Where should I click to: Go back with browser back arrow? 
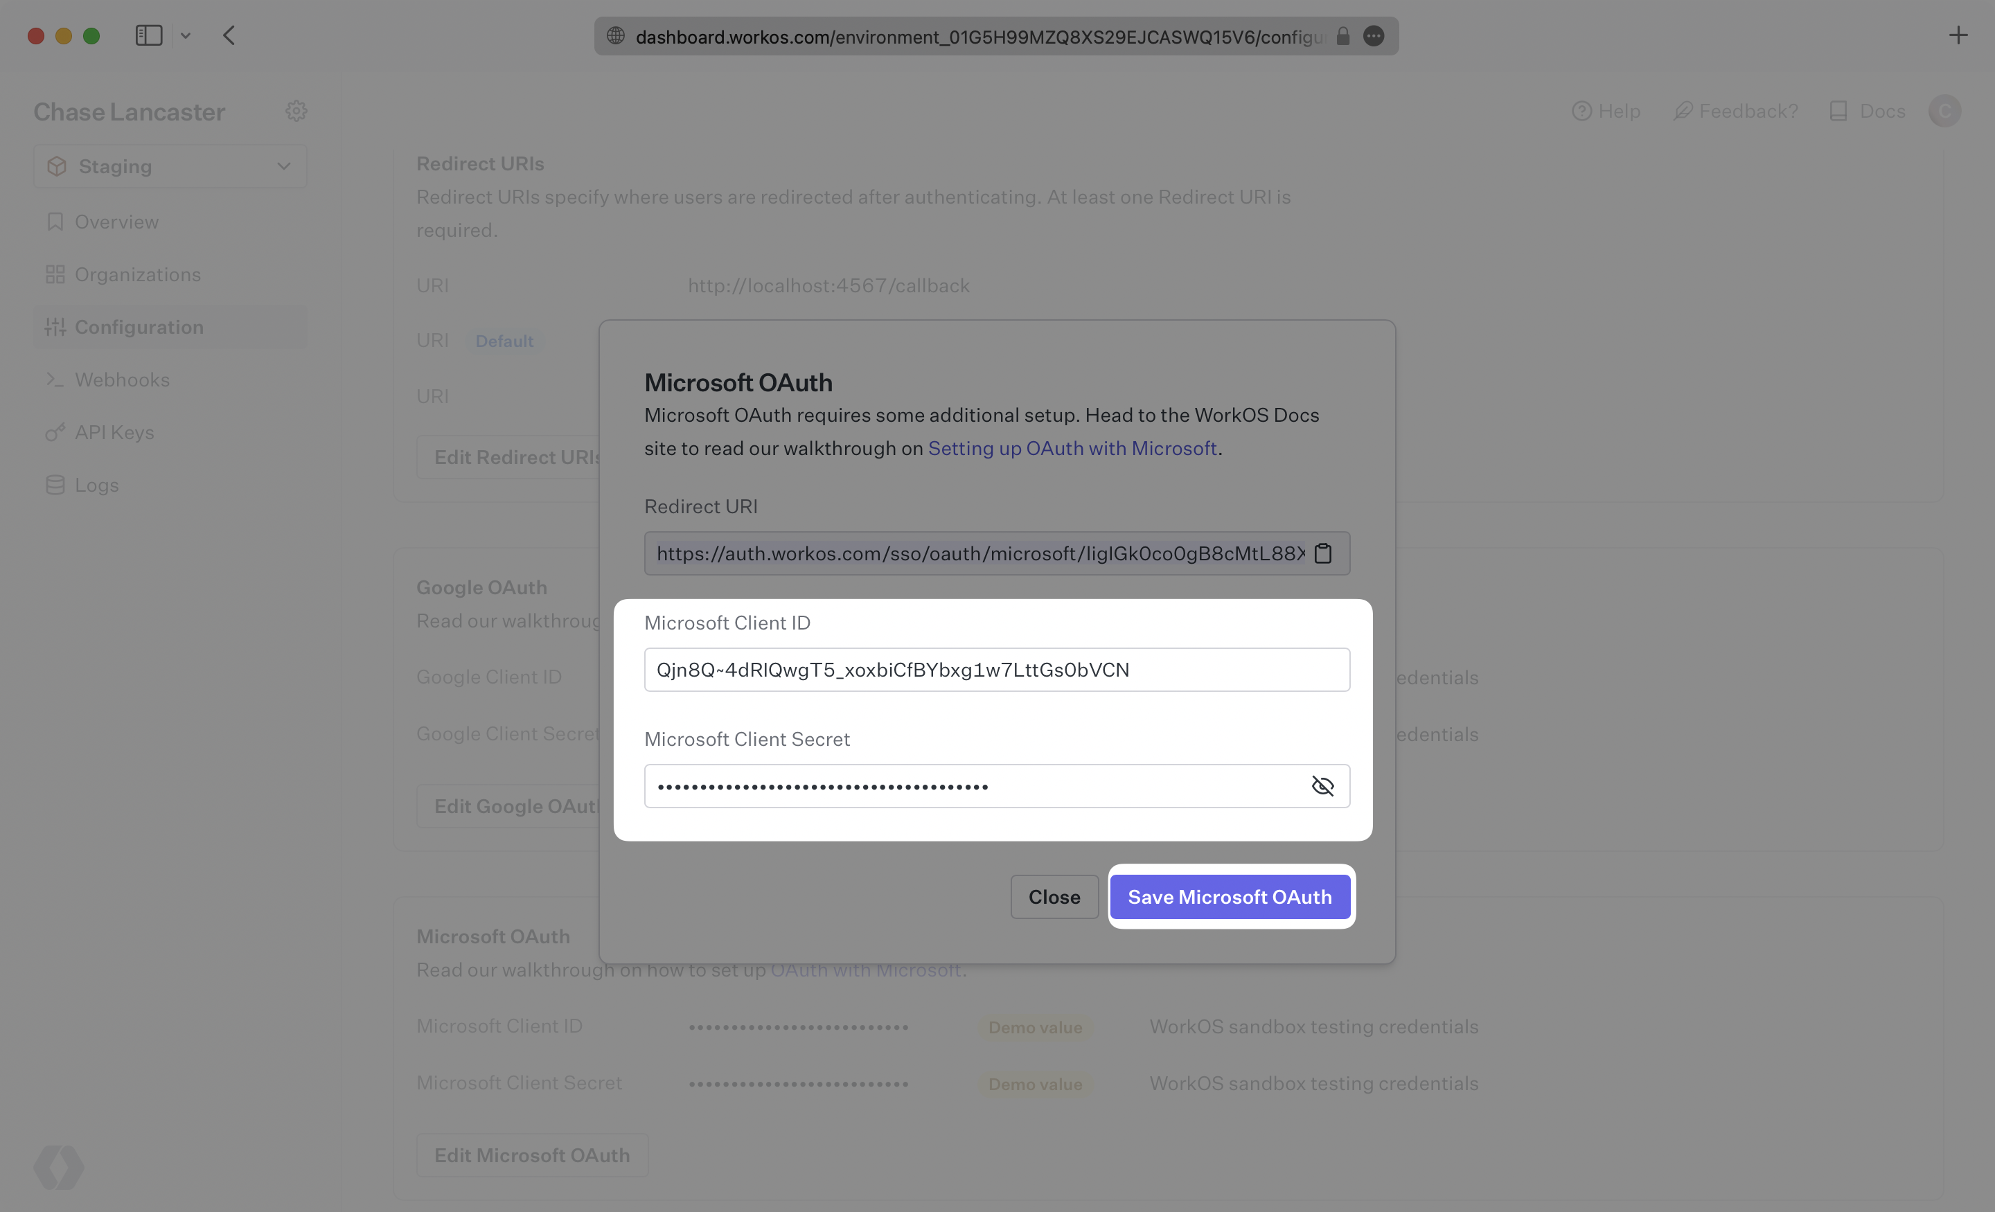(x=229, y=35)
